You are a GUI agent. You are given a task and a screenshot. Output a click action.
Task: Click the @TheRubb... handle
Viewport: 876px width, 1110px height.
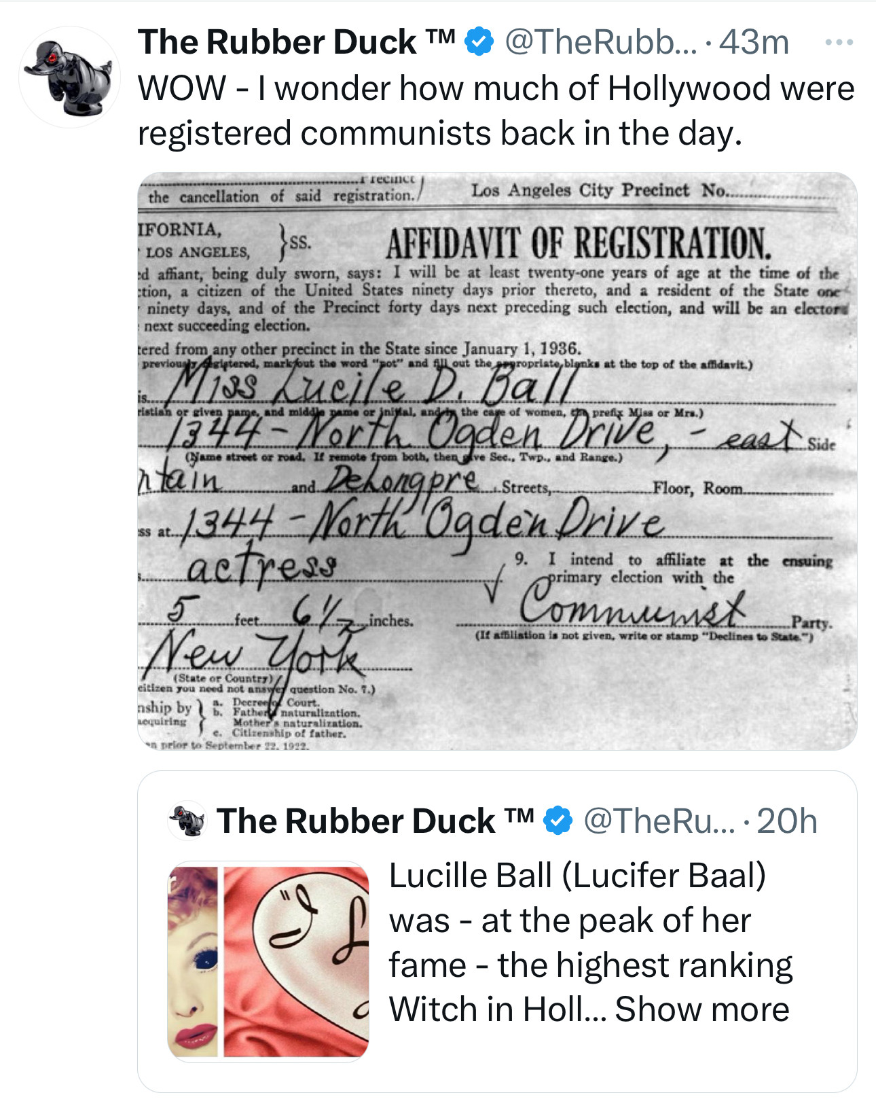pos(600,43)
